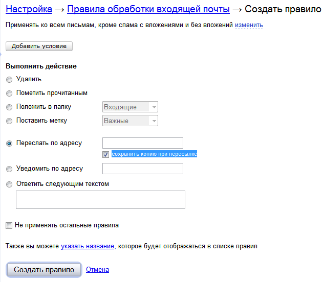Click the highlighted сохранить копию при пересылке label
The width and height of the screenshot is (324, 282).
click(155, 154)
